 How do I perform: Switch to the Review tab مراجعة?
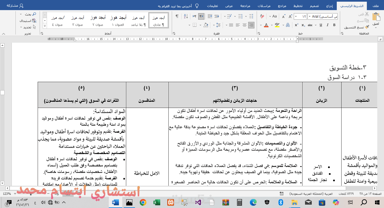pyautogui.click(x=245, y=6)
